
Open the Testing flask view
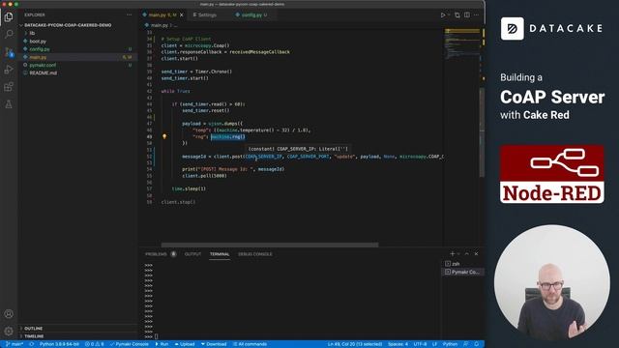pyautogui.click(x=9, y=104)
